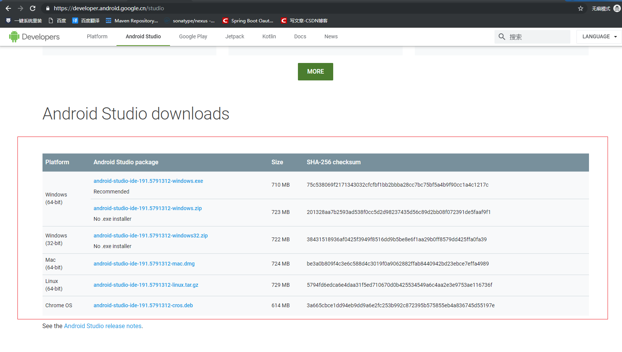
Task: Click the 729 MB size cell
Action: (280, 285)
